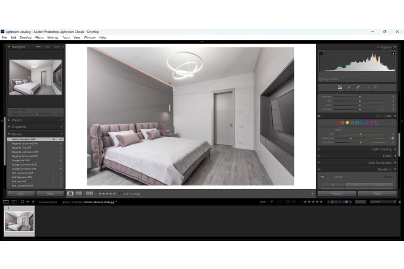
Task: Open the Photo menu
Action: point(39,37)
